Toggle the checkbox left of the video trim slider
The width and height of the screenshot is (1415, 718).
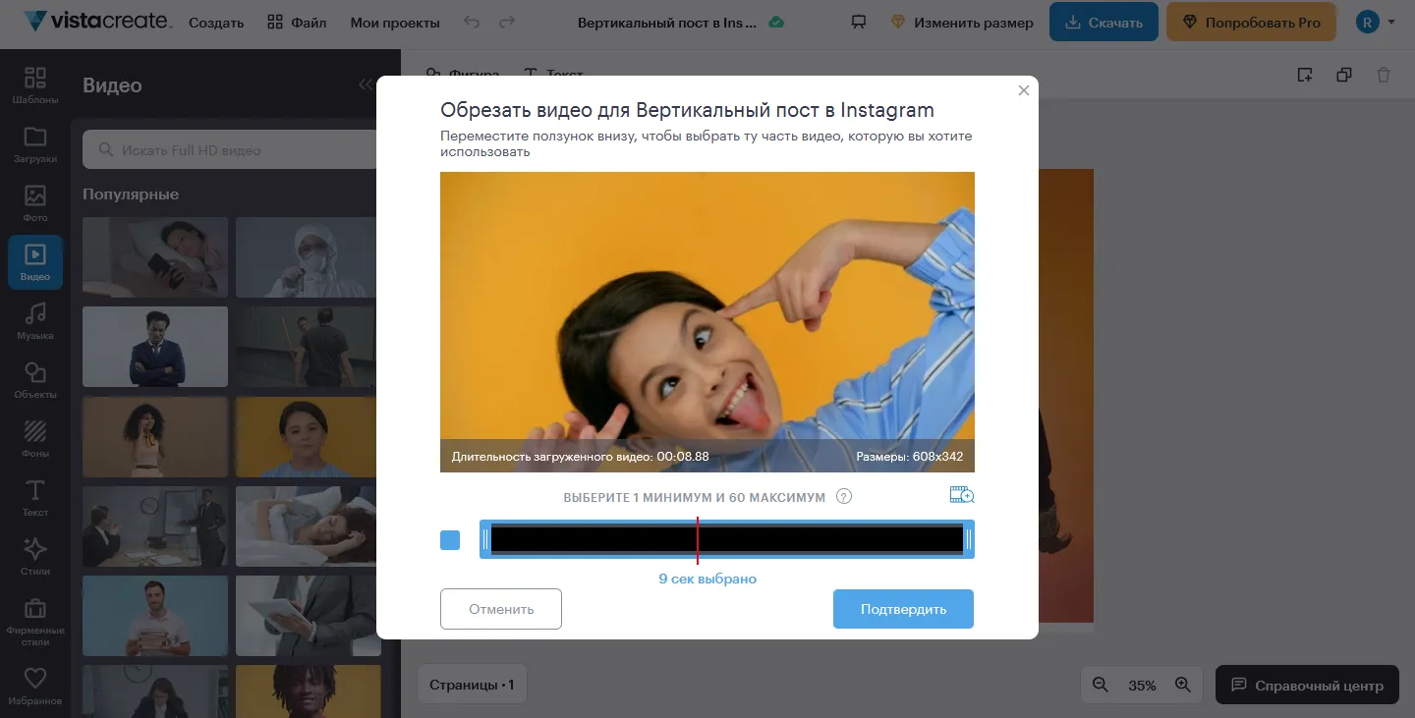(x=450, y=539)
